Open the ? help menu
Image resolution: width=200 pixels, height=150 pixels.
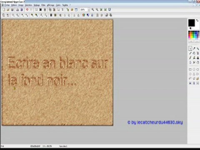pos(70,5)
